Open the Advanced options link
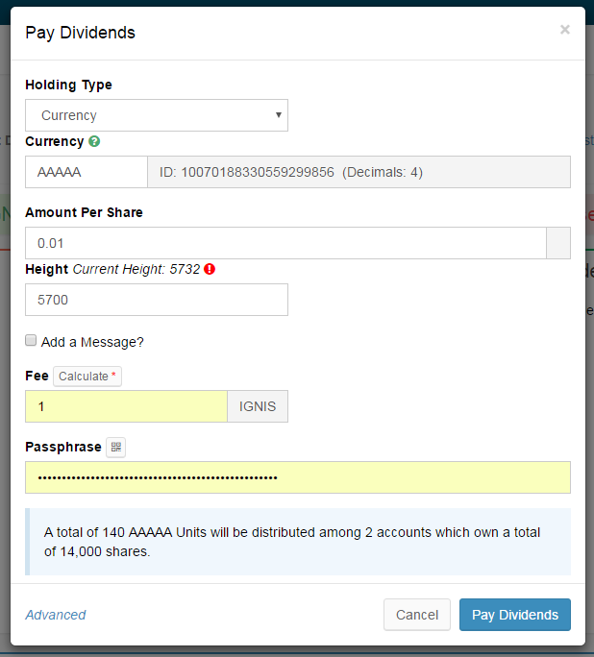Screen dimensions: 594x657 pos(56,615)
